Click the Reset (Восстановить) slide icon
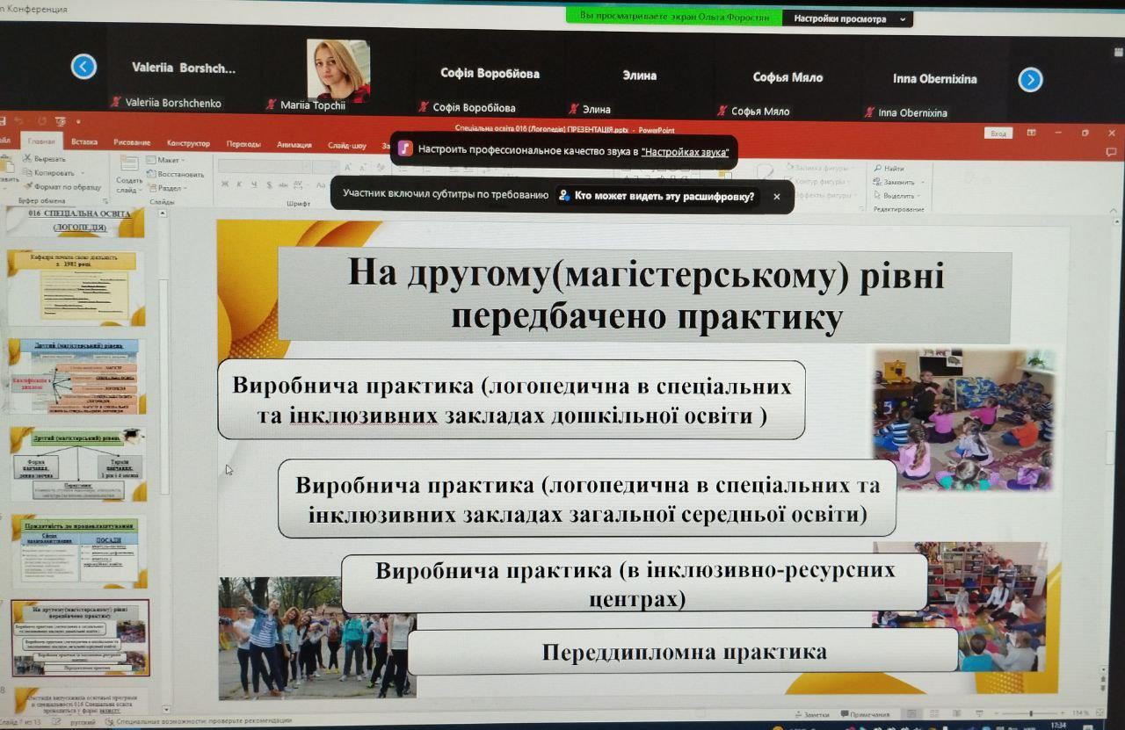This screenshot has height=730, width=1125. pyautogui.click(x=151, y=174)
